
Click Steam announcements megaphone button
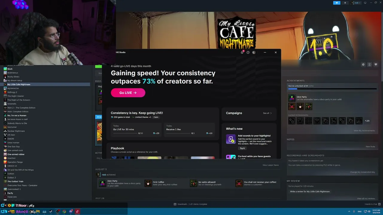pos(337,3)
